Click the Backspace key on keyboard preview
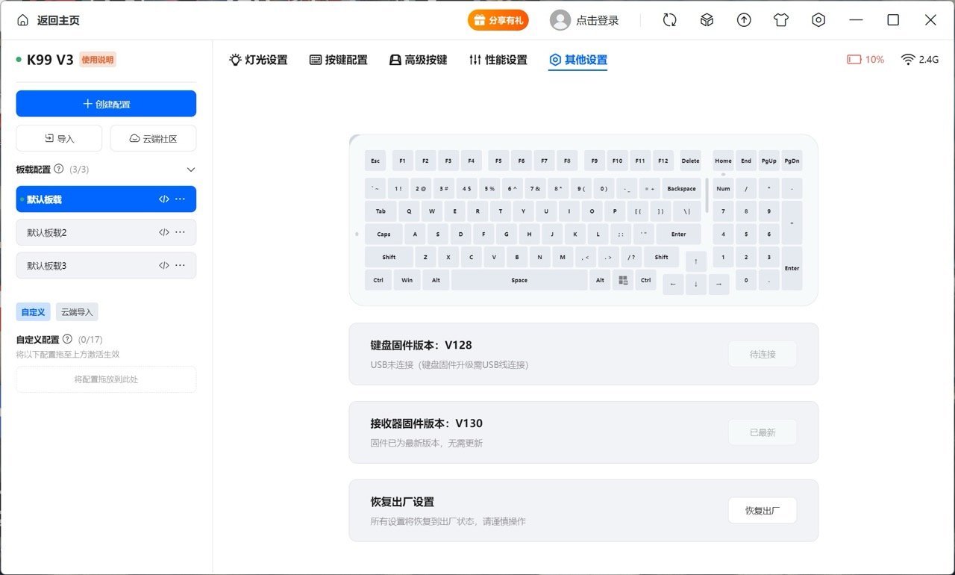This screenshot has height=575, width=955. (681, 188)
